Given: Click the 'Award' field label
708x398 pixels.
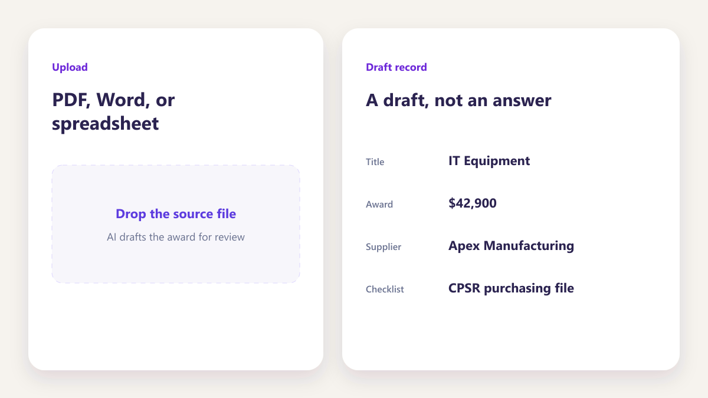Looking at the screenshot, I should pos(379,204).
